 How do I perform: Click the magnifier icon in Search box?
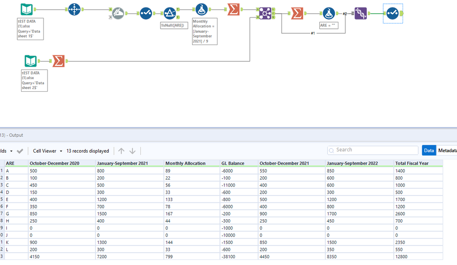pos(331,150)
